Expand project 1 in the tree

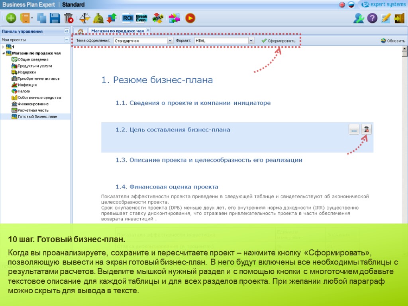coord(3,47)
